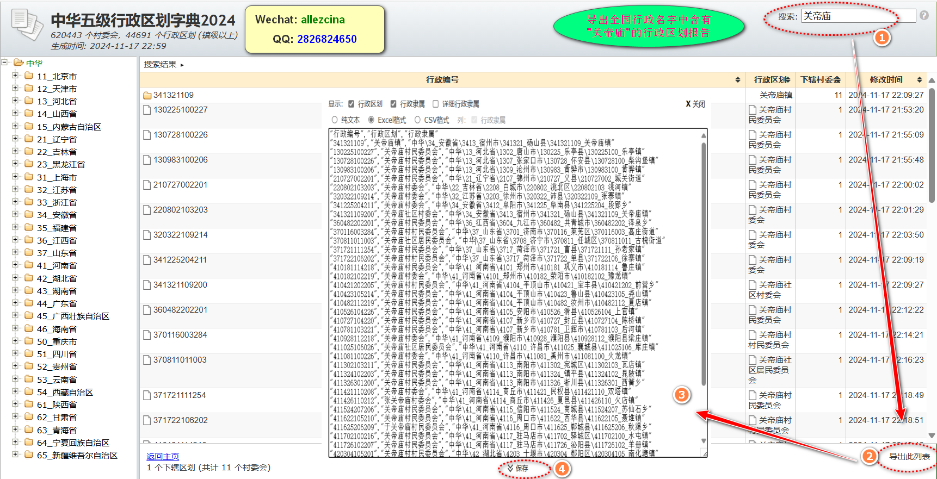This screenshot has height=479, width=937.
Task: Expand the 37_山东省 tree node
Action: click(x=15, y=252)
